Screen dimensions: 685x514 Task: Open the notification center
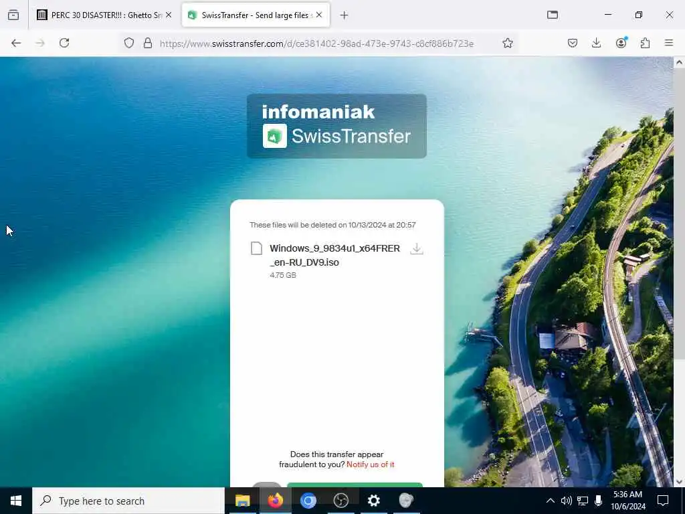(x=663, y=501)
